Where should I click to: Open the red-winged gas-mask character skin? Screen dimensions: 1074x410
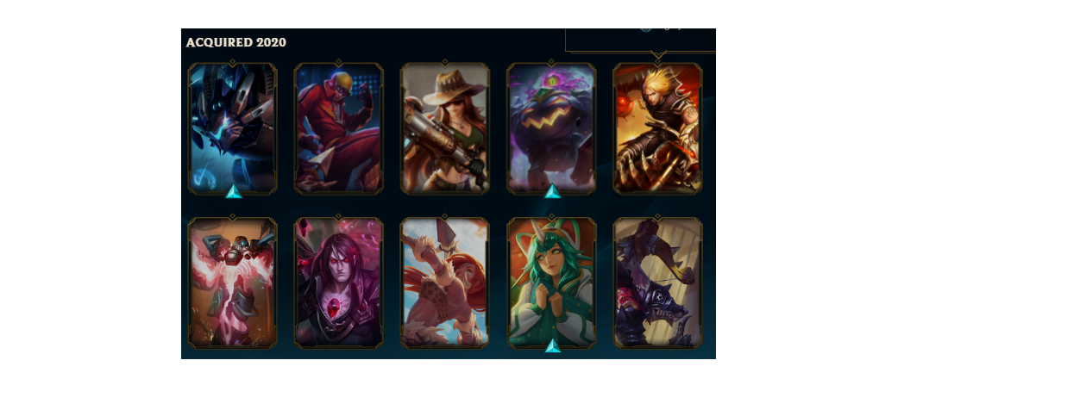click(233, 283)
